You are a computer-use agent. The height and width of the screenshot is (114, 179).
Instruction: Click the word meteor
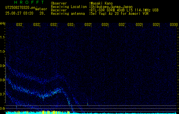tap(41, 9)
